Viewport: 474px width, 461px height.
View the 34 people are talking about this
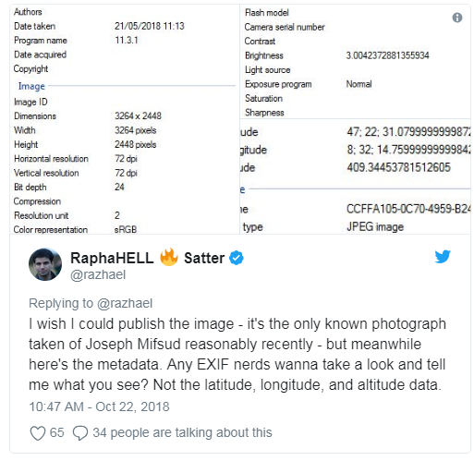coord(182,432)
